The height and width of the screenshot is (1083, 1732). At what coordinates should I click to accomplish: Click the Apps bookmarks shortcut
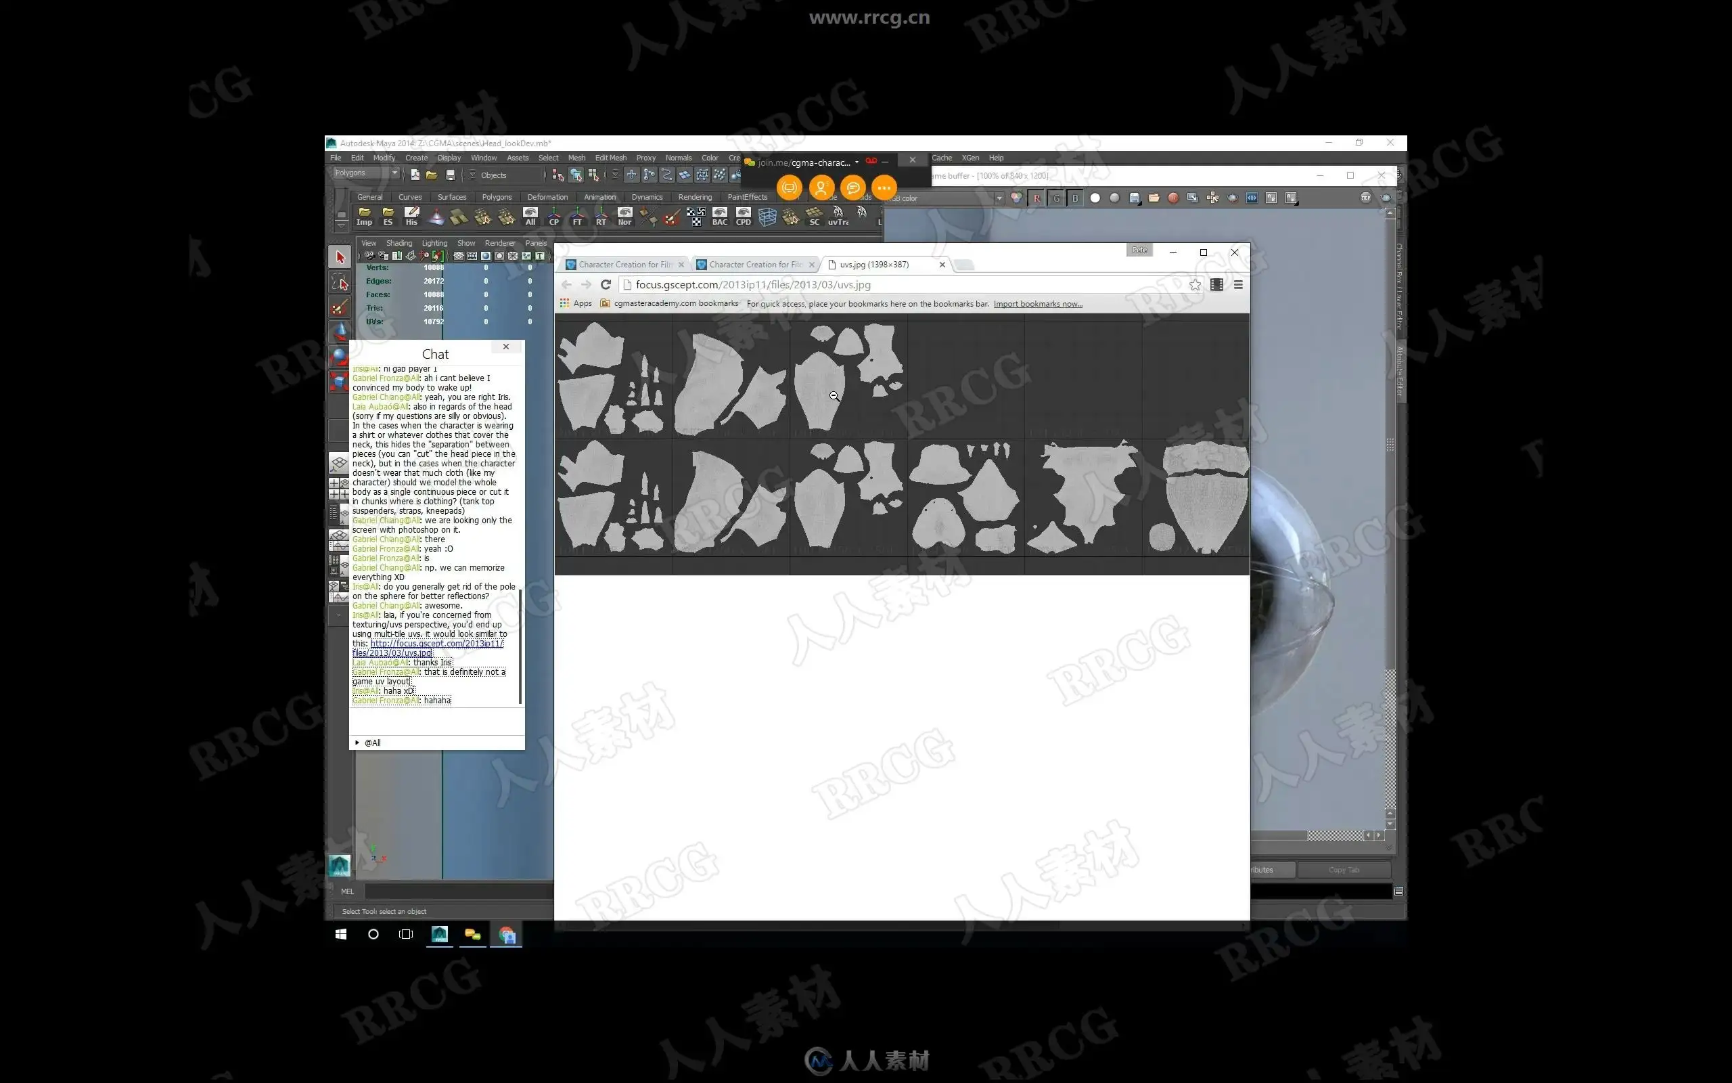pos(576,304)
